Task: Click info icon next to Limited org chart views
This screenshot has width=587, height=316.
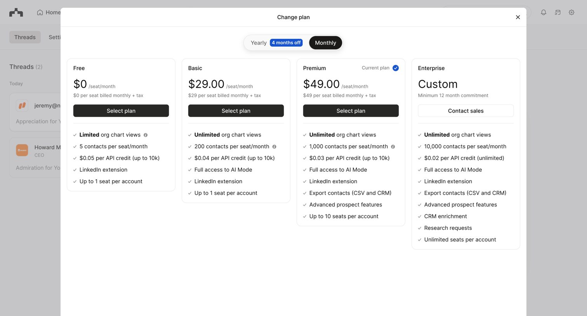Action: coord(146,135)
